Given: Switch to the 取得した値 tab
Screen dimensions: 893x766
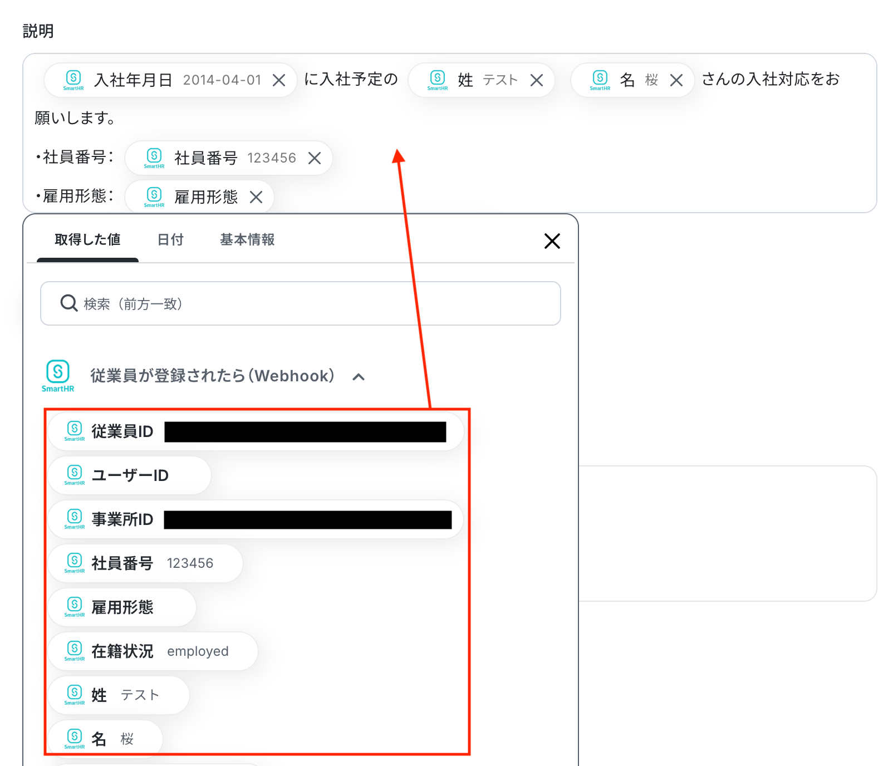Looking at the screenshot, I should point(87,240).
